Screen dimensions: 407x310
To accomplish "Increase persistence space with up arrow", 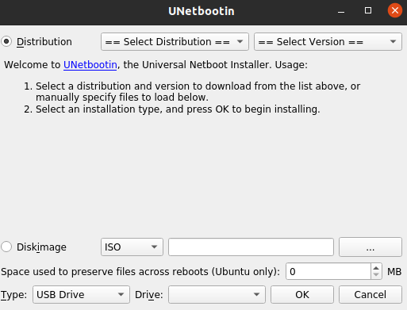I will click(x=376, y=268).
